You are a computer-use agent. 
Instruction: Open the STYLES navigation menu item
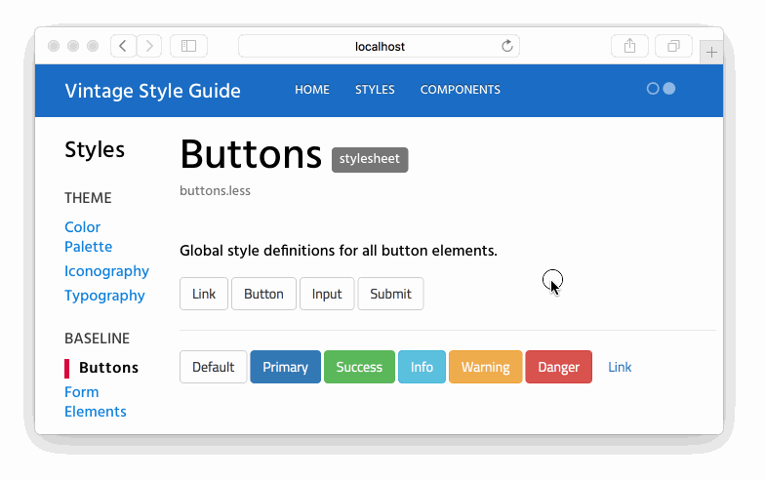[x=375, y=90]
